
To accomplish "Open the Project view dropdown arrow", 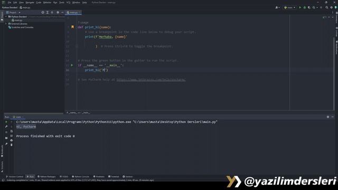I will coord(20,13).
